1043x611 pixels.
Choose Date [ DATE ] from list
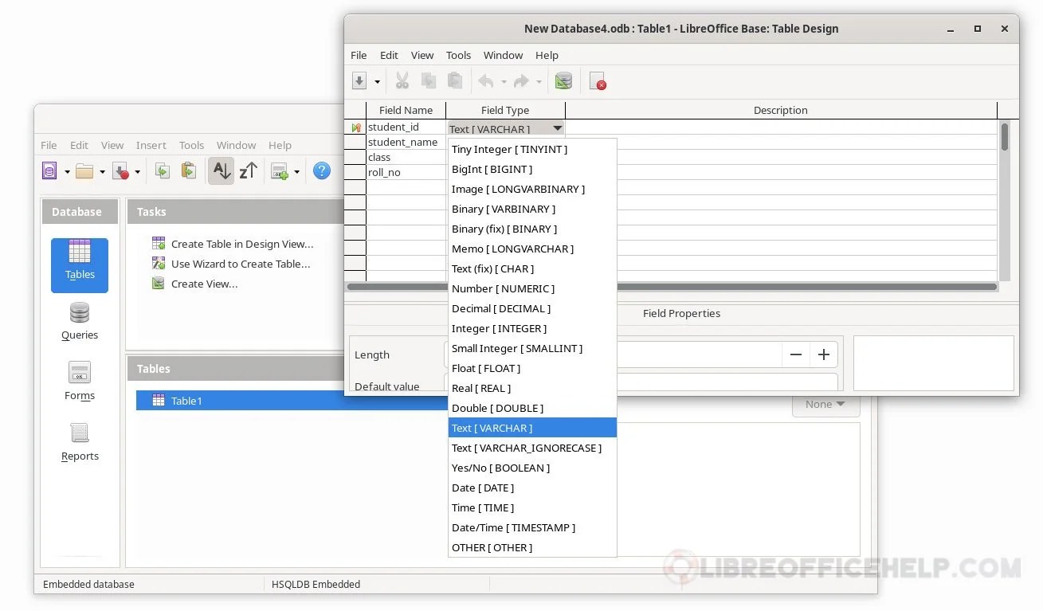point(532,488)
